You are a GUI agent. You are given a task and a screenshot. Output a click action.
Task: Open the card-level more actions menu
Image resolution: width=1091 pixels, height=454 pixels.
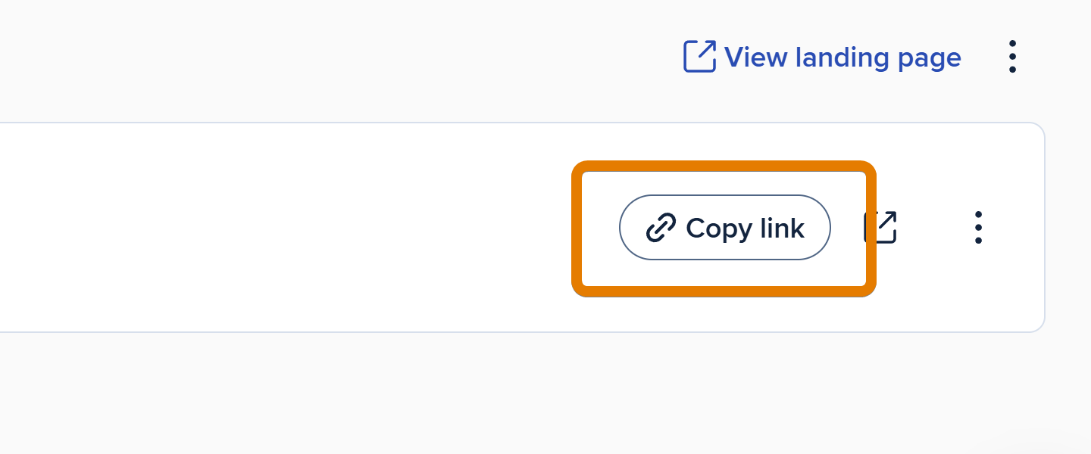tap(978, 227)
